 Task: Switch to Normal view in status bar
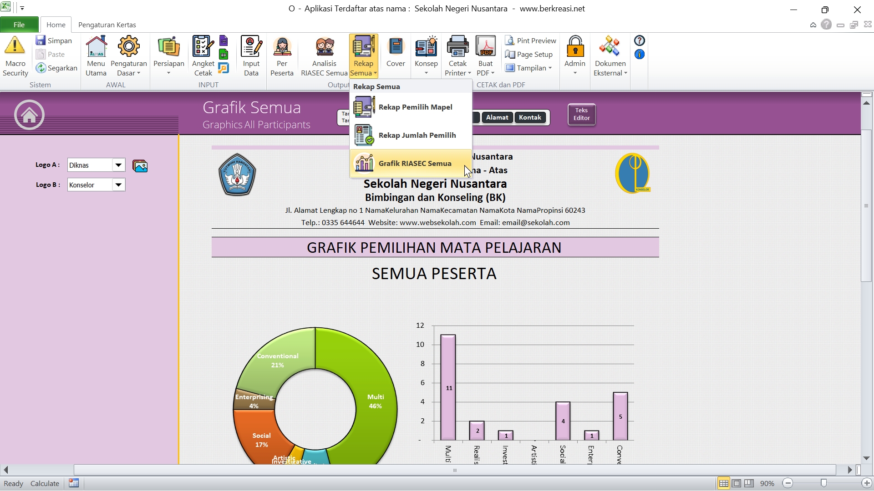[723, 483]
